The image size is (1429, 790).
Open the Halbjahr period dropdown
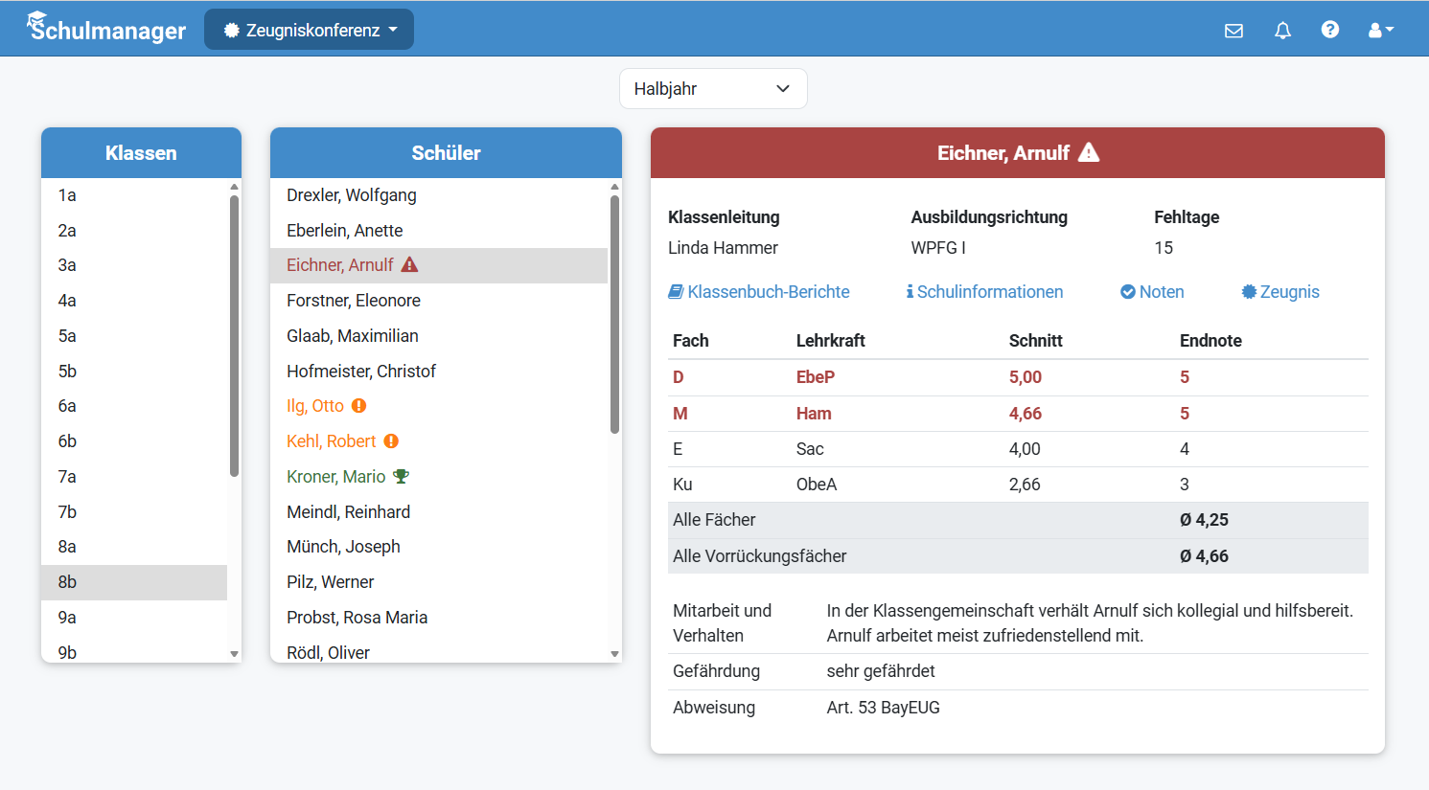[712, 89]
